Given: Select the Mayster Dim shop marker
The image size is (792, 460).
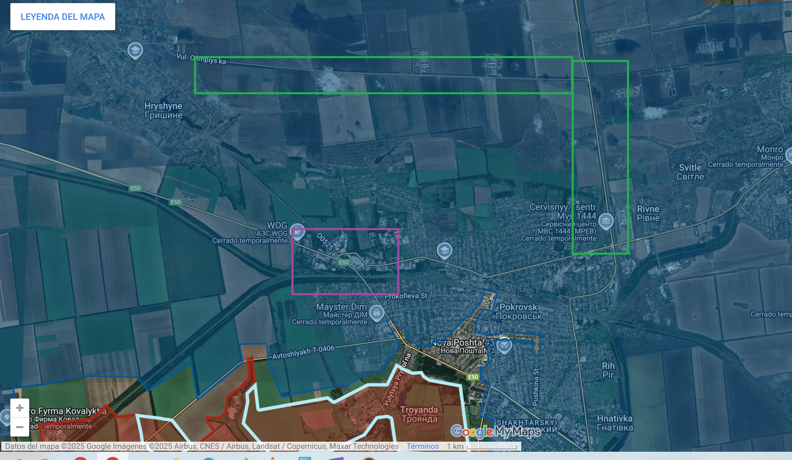Looking at the screenshot, I should click(x=377, y=312).
